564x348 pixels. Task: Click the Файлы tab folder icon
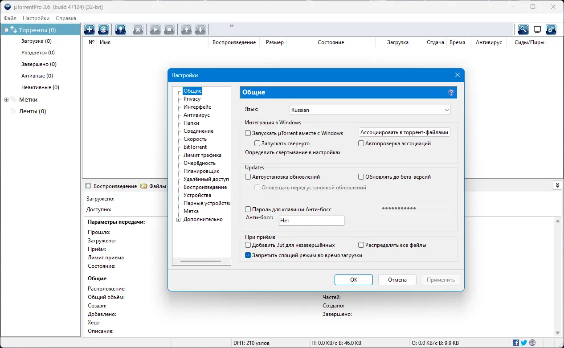pyautogui.click(x=143, y=186)
